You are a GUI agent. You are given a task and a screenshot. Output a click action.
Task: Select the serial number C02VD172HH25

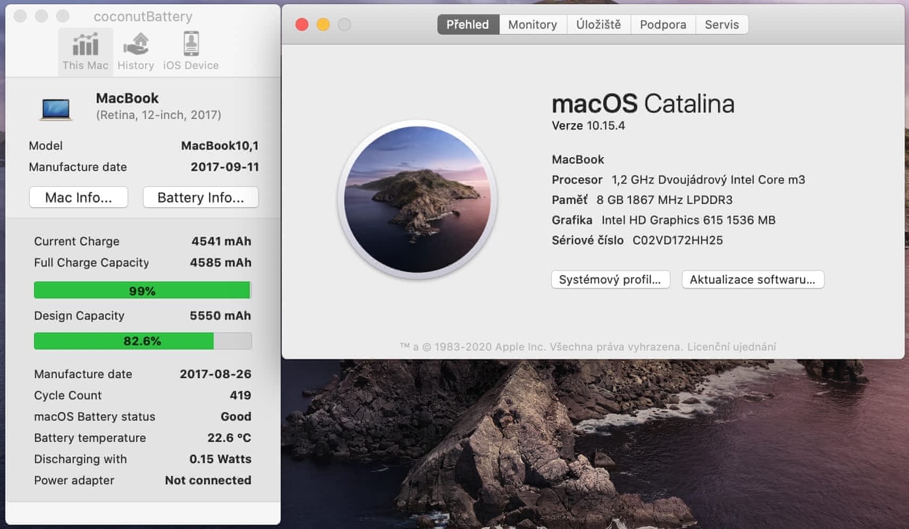tap(678, 241)
